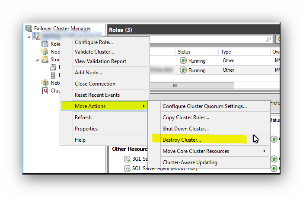The height and width of the screenshot is (197, 303).
Task: Collapse the cluster node in tree
Action: click(29, 36)
